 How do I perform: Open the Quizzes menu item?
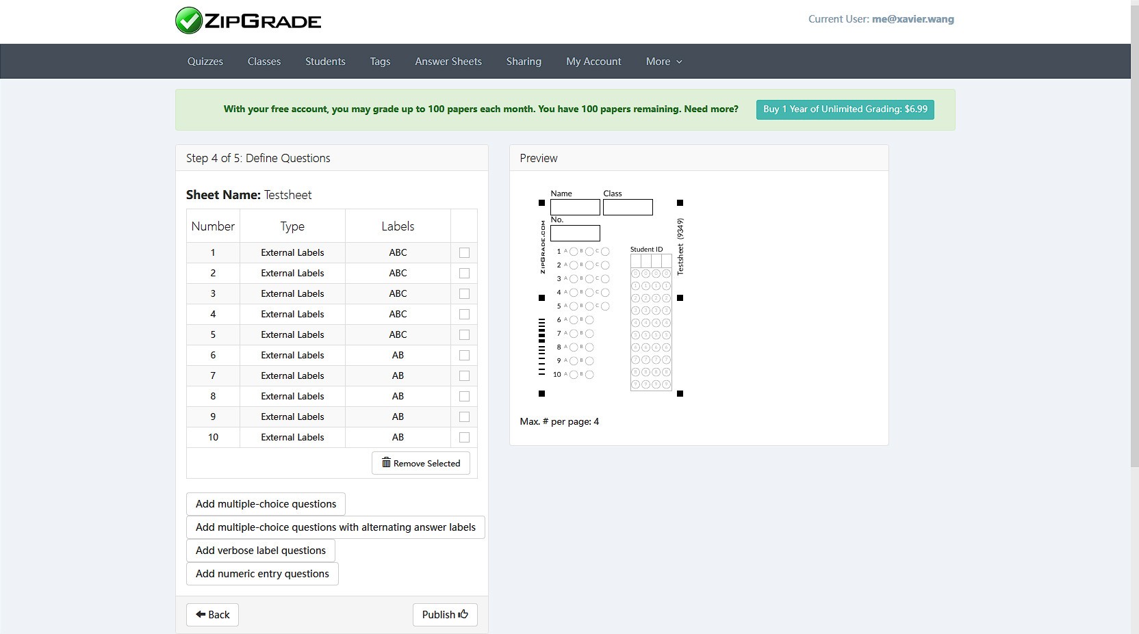point(205,62)
